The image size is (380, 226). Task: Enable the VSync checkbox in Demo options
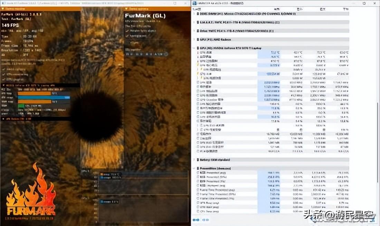coord(127,43)
